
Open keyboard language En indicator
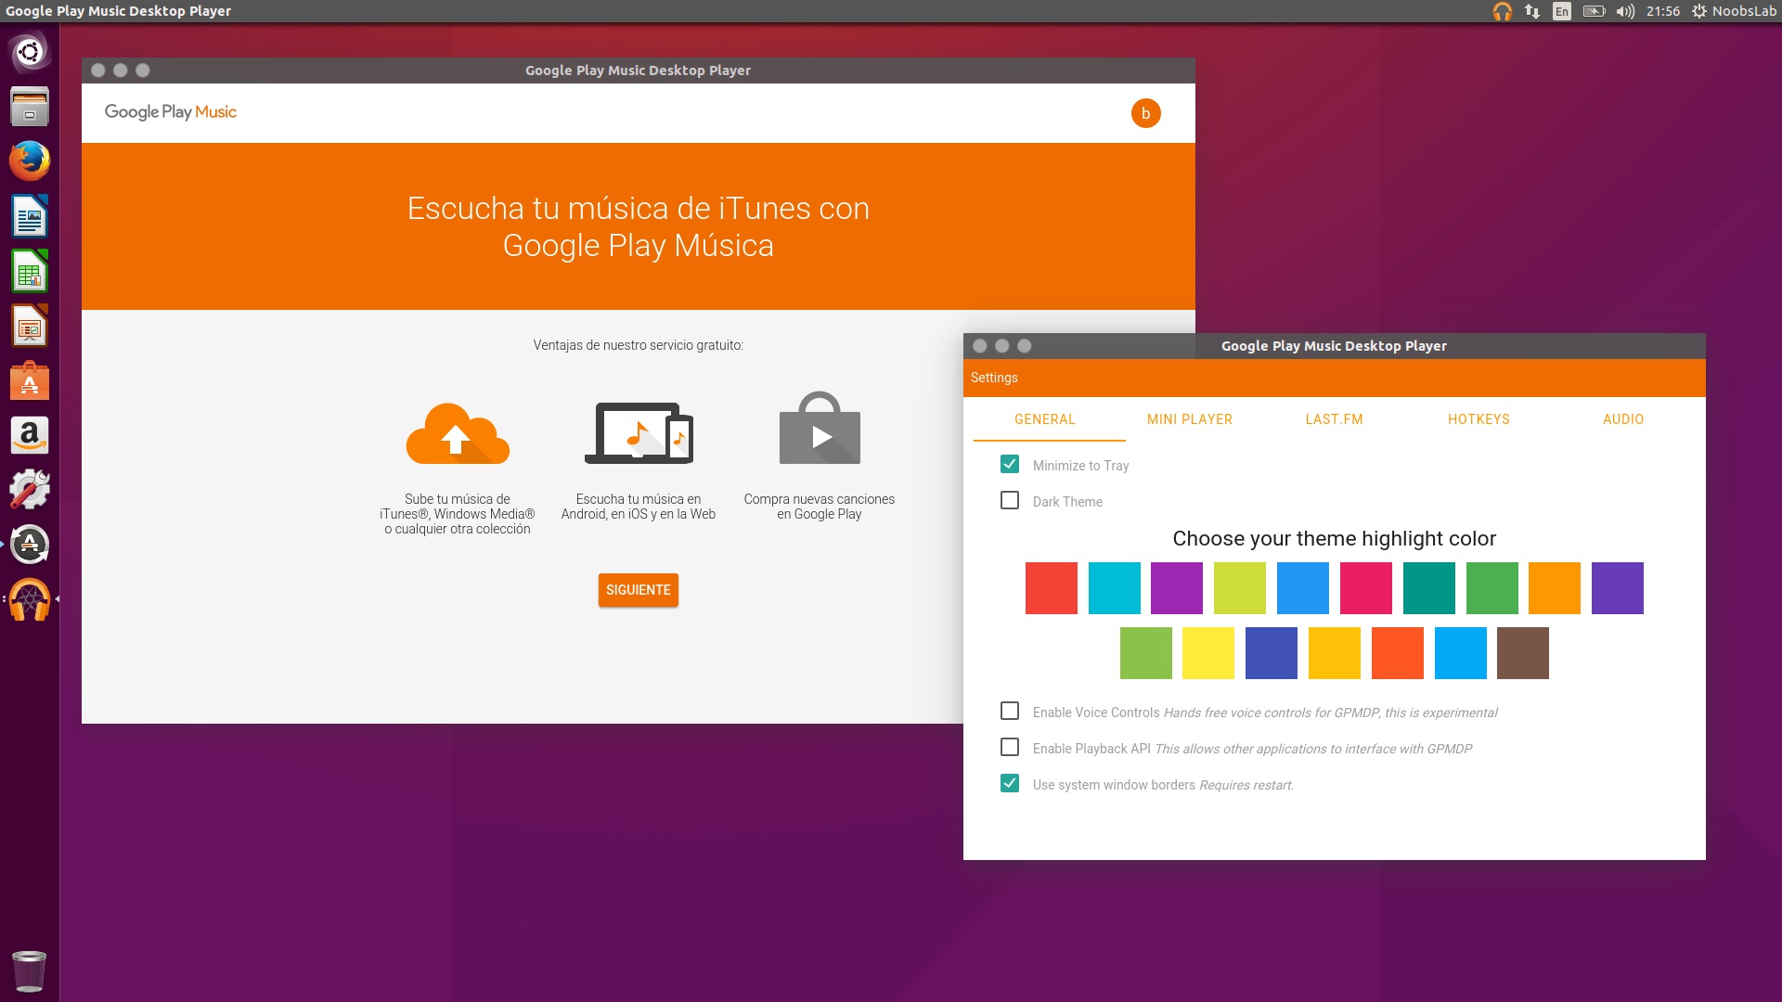point(1562,11)
